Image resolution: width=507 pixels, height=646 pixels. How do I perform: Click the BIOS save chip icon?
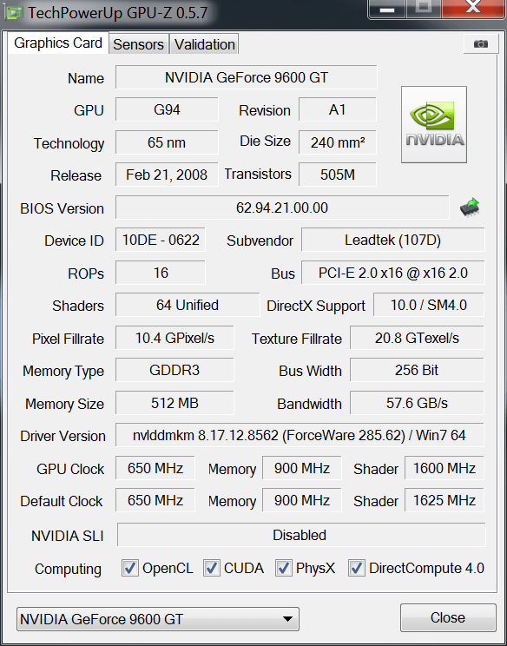click(x=471, y=208)
